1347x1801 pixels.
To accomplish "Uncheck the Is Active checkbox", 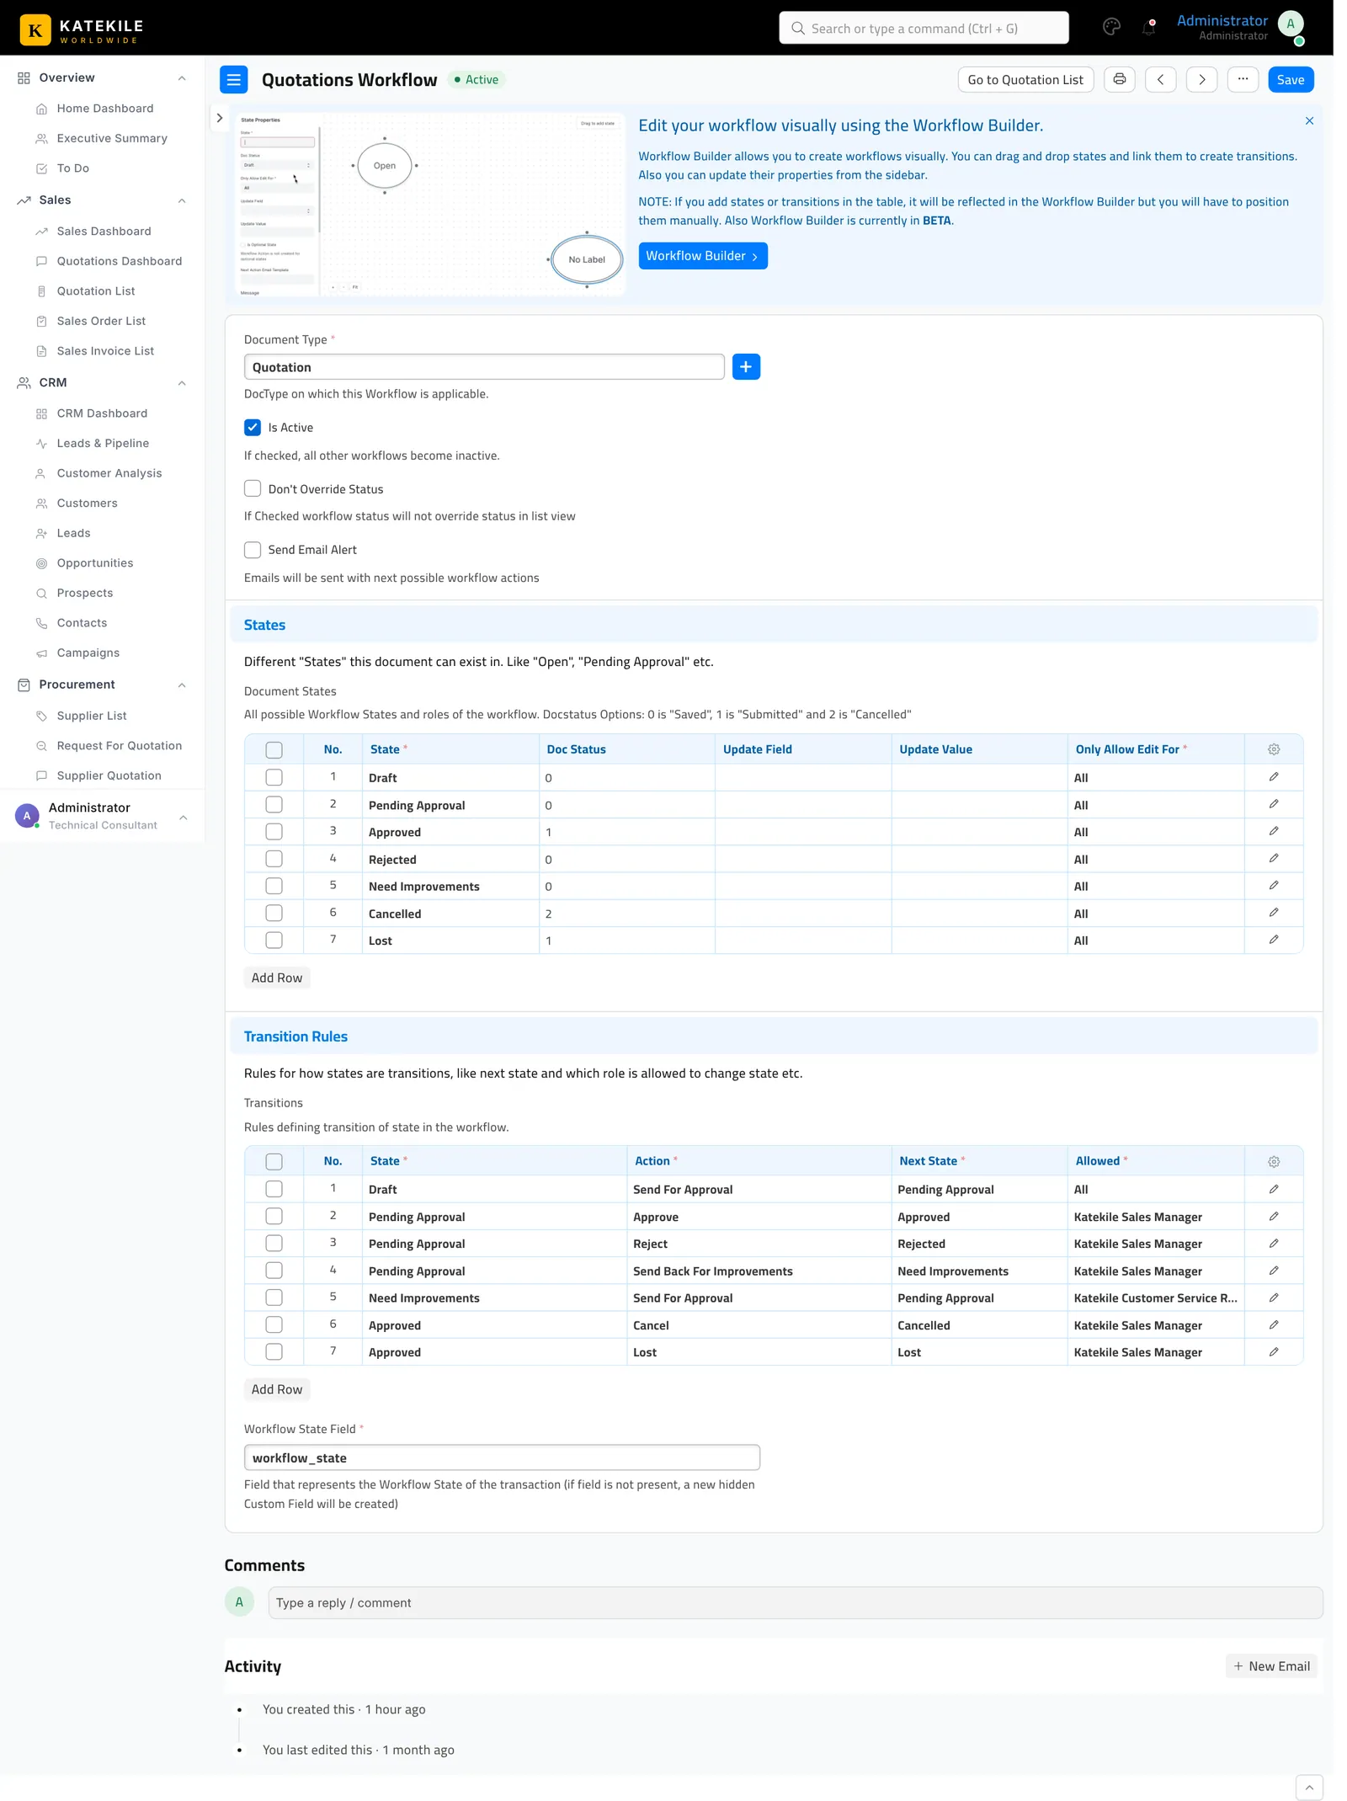I will point(253,428).
